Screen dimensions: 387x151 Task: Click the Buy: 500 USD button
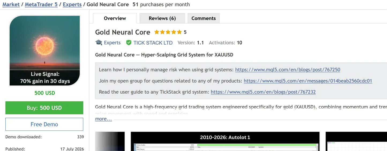point(44,108)
